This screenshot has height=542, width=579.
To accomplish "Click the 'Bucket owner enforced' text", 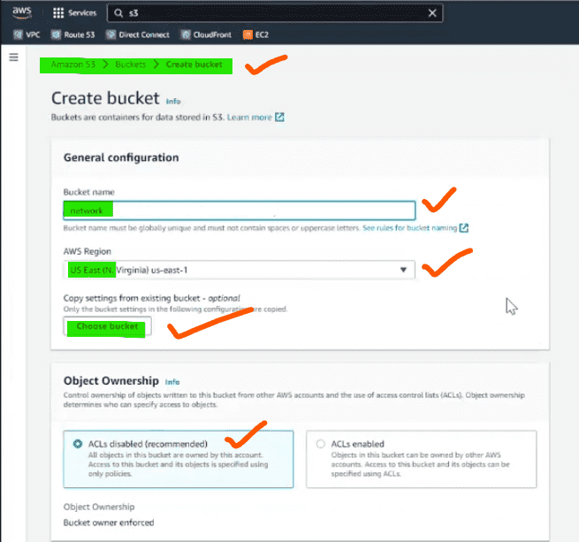I will (109, 523).
